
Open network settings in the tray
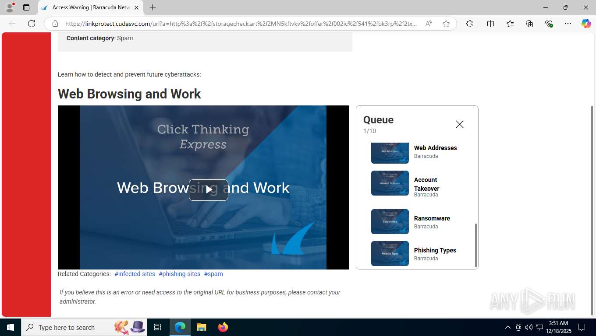(539, 327)
